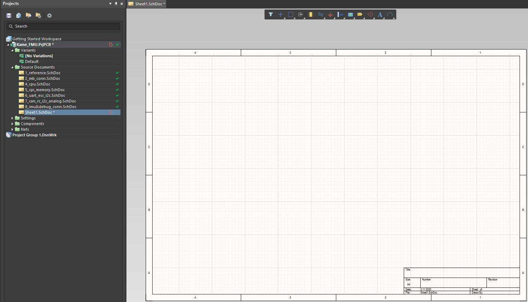The height and width of the screenshot is (302, 528).
Task: Click the Save icon in Projects panel
Action: 8,15
